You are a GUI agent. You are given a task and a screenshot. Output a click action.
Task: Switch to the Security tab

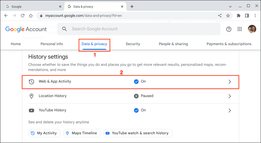[133, 44]
